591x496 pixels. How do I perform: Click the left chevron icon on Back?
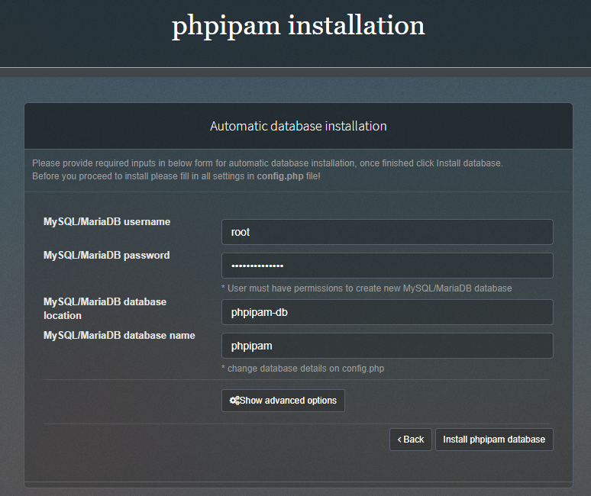click(x=399, y=440)
